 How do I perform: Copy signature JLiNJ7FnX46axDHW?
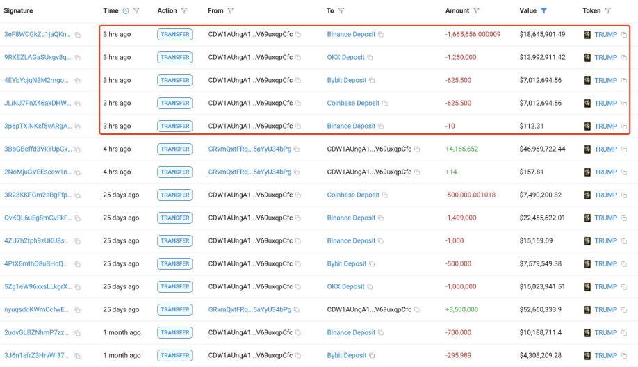click(x=77, y=104)
